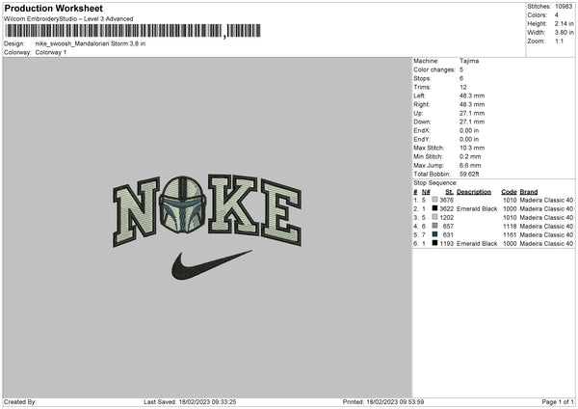
Task: Click the Created By footer label
Action: tap(20, 402)
